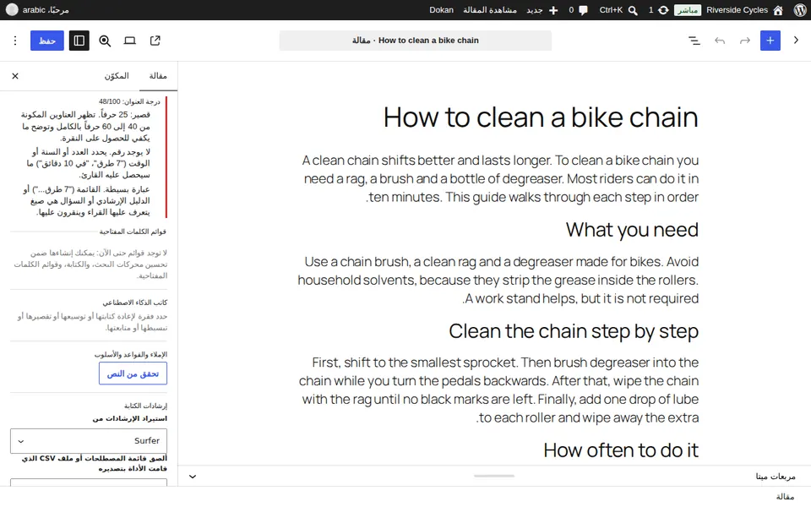
Task: Click the paragraph starting 'First, shift to'
Action: (498, 390)
